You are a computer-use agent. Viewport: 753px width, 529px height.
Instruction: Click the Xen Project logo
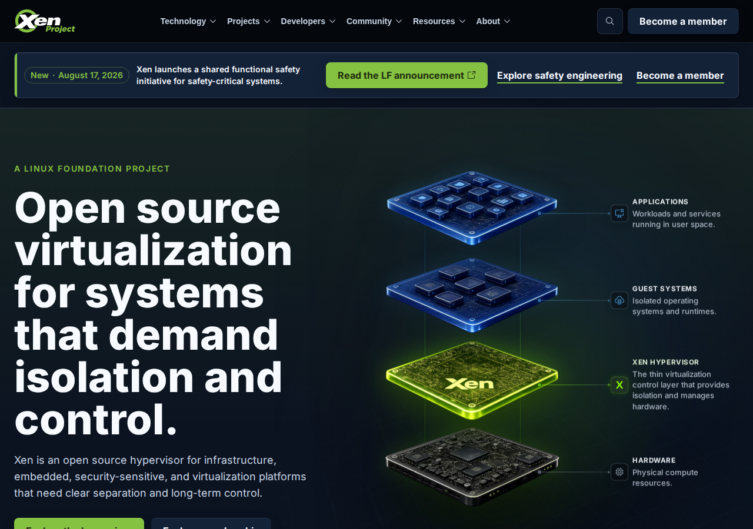[x=45, y=21]
